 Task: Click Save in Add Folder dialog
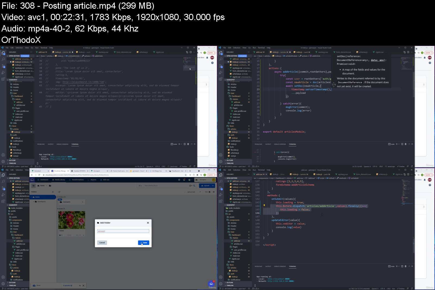tap(144, 243)
